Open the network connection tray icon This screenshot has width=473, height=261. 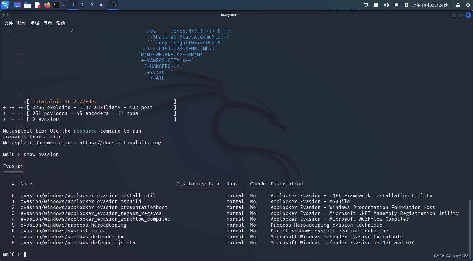point(366,5)
